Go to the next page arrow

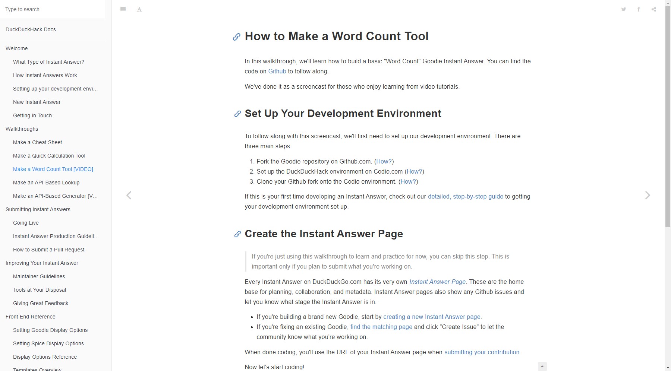tap(648, 195)
